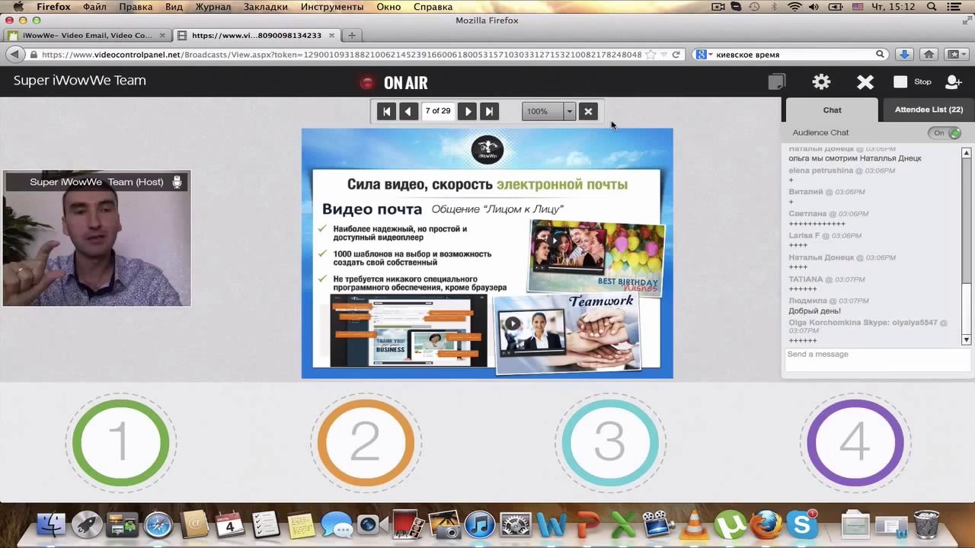Go to Firefox home page
Image resolution: width=975 pixels, height=548 pixels.
pyautogui.click(x=929, y=55)
